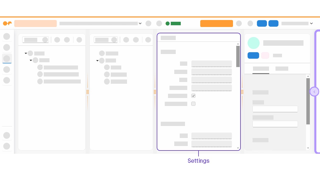320x180 pixels.
Task: Click the pink swatch next to the blue button
Action: point(265,55)
